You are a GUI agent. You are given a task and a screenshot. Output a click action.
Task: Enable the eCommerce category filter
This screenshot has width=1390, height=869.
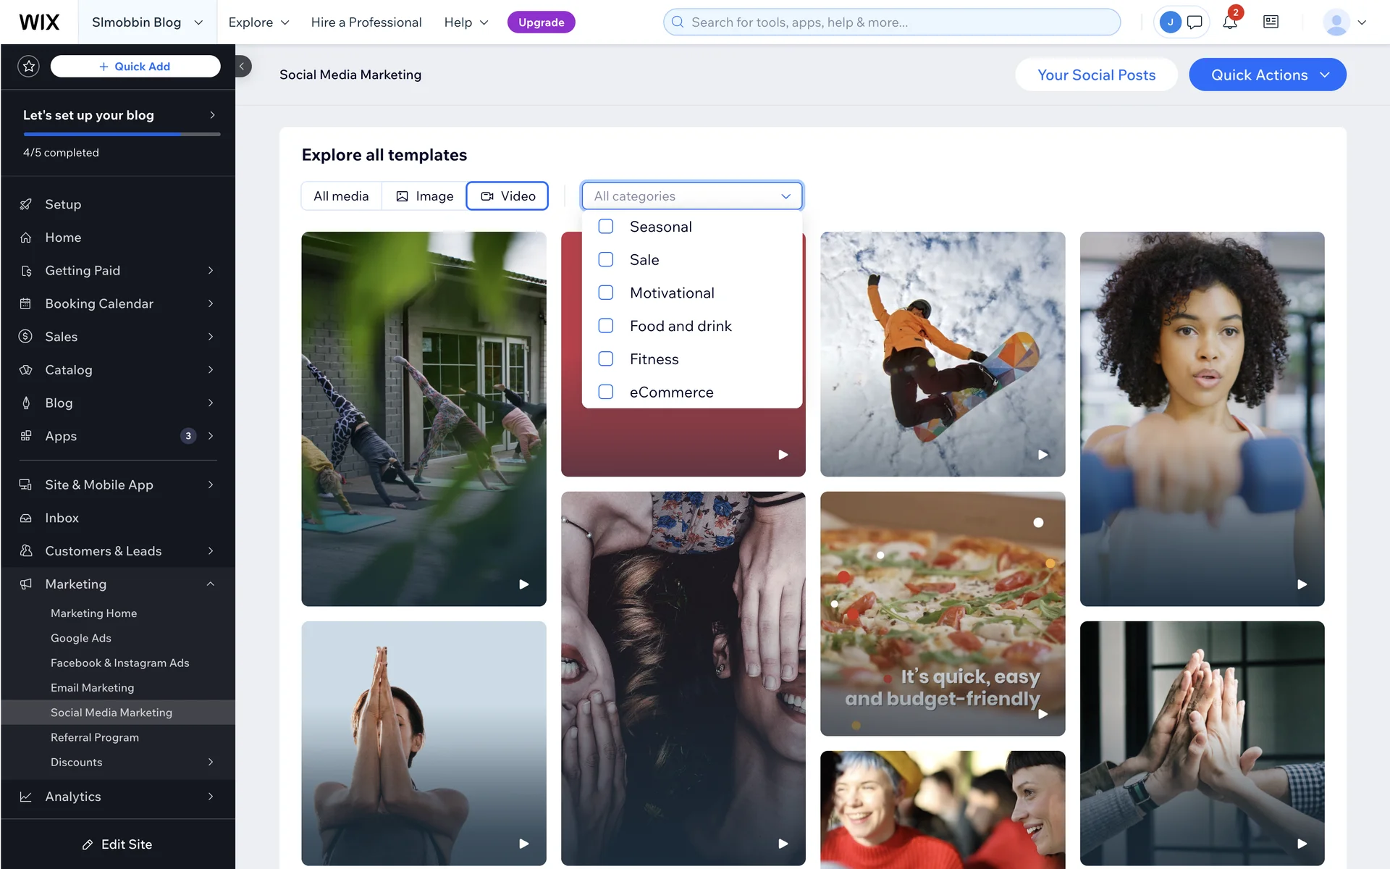tap(606, 392)
